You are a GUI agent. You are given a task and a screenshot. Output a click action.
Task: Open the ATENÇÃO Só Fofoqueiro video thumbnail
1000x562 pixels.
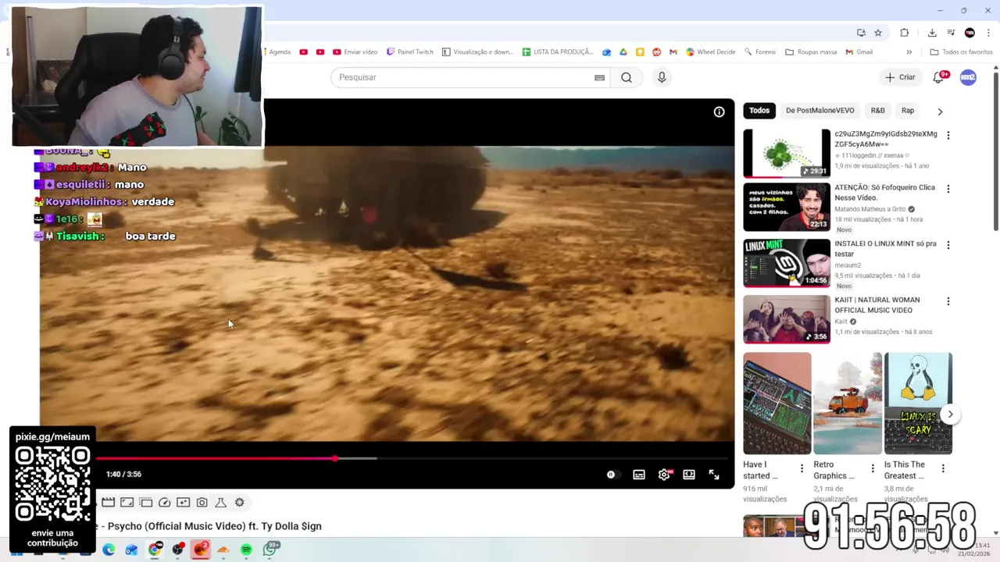(787, 207)
